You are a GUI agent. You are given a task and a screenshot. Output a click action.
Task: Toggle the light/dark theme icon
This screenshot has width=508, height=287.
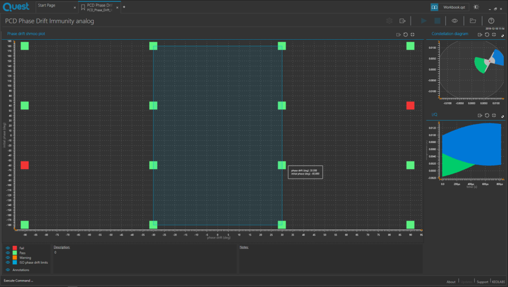click(476, 7)
